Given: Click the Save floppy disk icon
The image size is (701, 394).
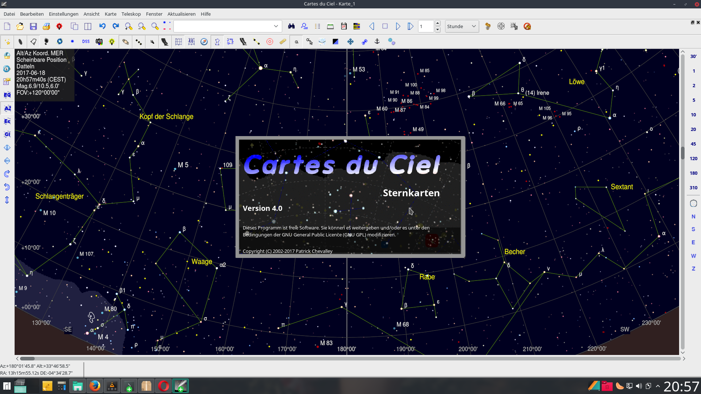Looking at the screenshot, I should coord(33,26).
